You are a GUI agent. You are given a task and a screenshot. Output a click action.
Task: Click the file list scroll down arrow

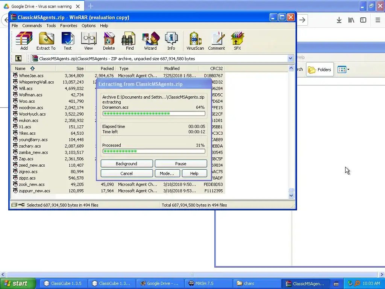[x=291, y=196]
